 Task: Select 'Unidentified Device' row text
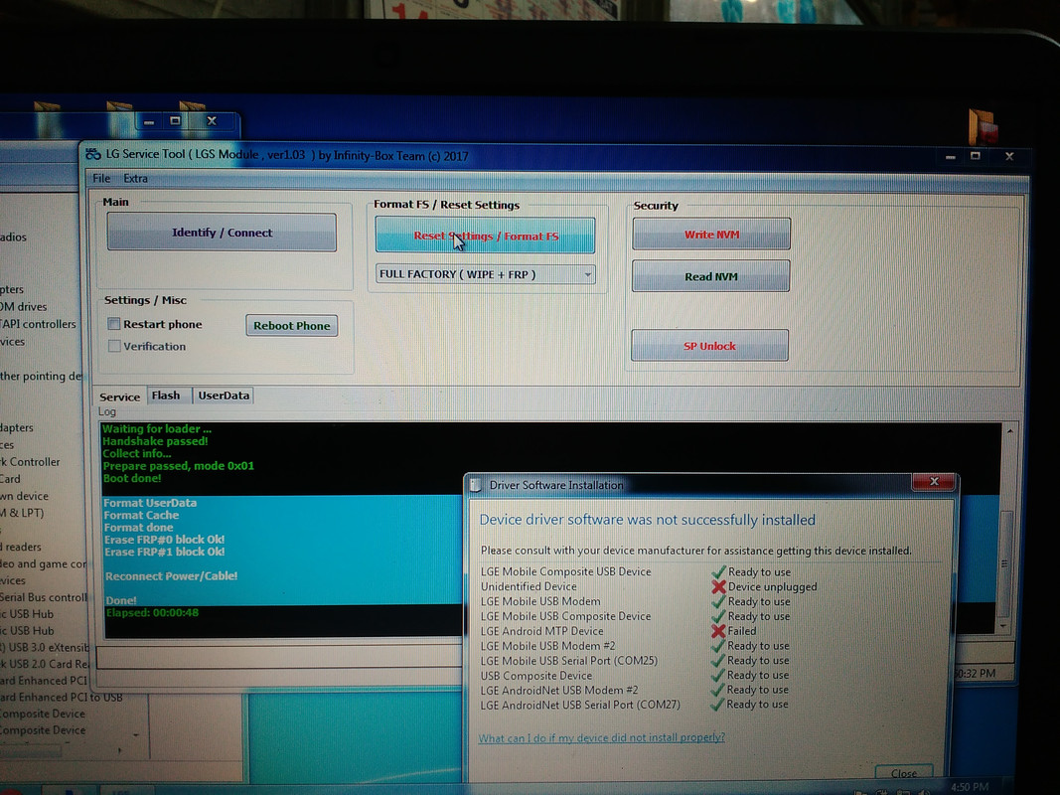tap(529, 586)
